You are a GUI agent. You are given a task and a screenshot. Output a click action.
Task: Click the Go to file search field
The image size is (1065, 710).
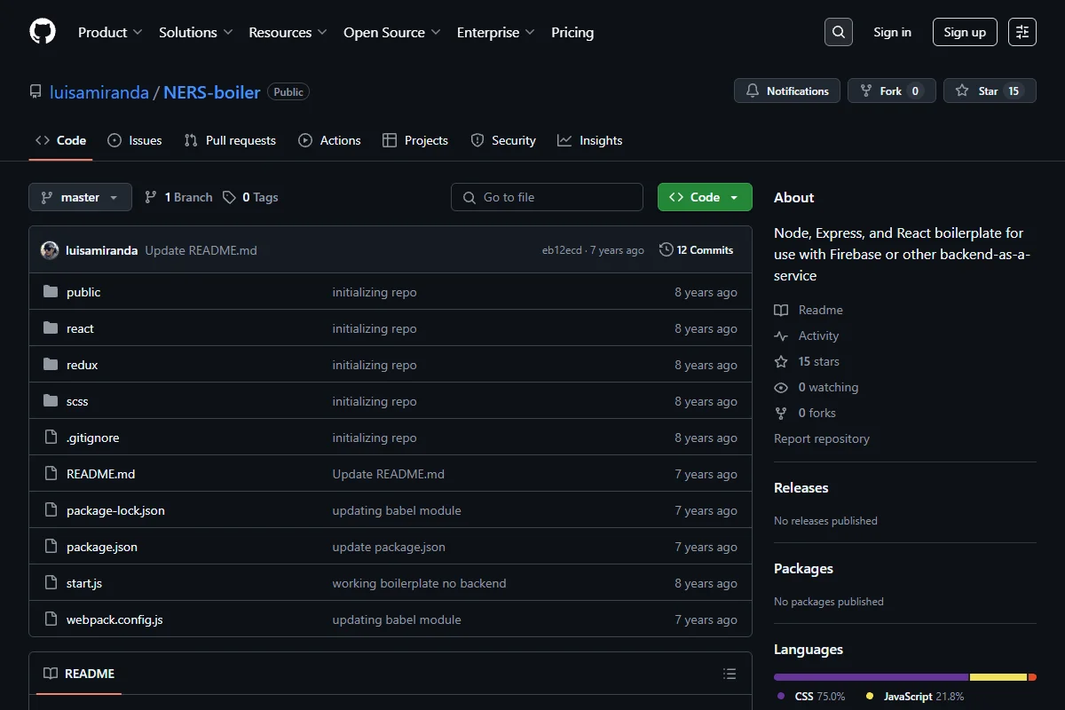547,197
